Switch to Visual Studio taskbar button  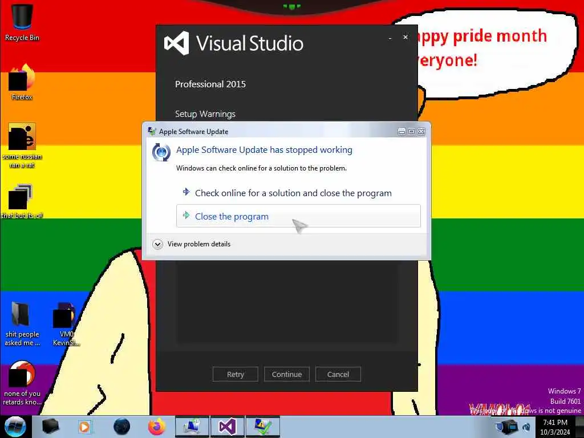[227, 427]
